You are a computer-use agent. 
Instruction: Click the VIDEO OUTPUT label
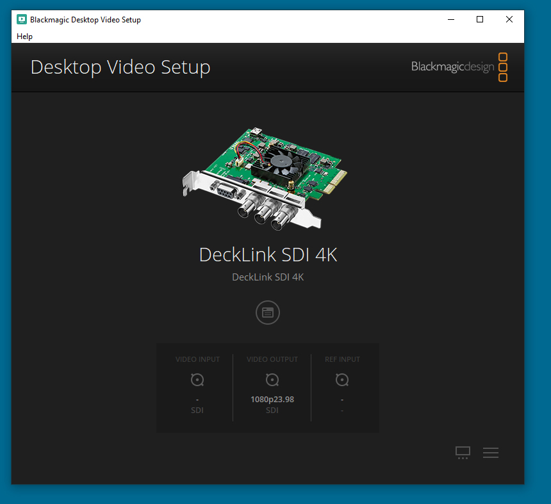point(272,359)
